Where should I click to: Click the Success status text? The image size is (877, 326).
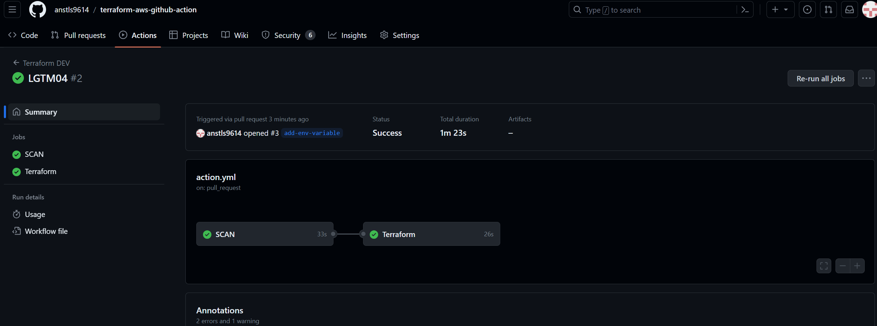click(x=387, y=133)
